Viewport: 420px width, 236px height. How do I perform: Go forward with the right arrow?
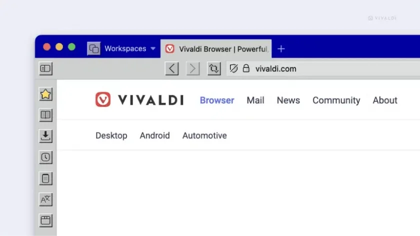tap(193, 69)
